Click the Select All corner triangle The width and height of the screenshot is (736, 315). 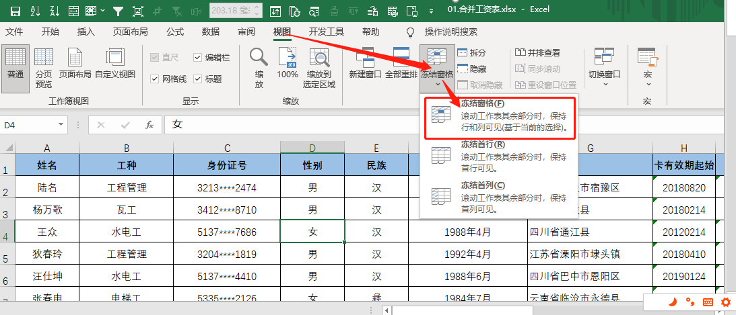click(8, 148)
